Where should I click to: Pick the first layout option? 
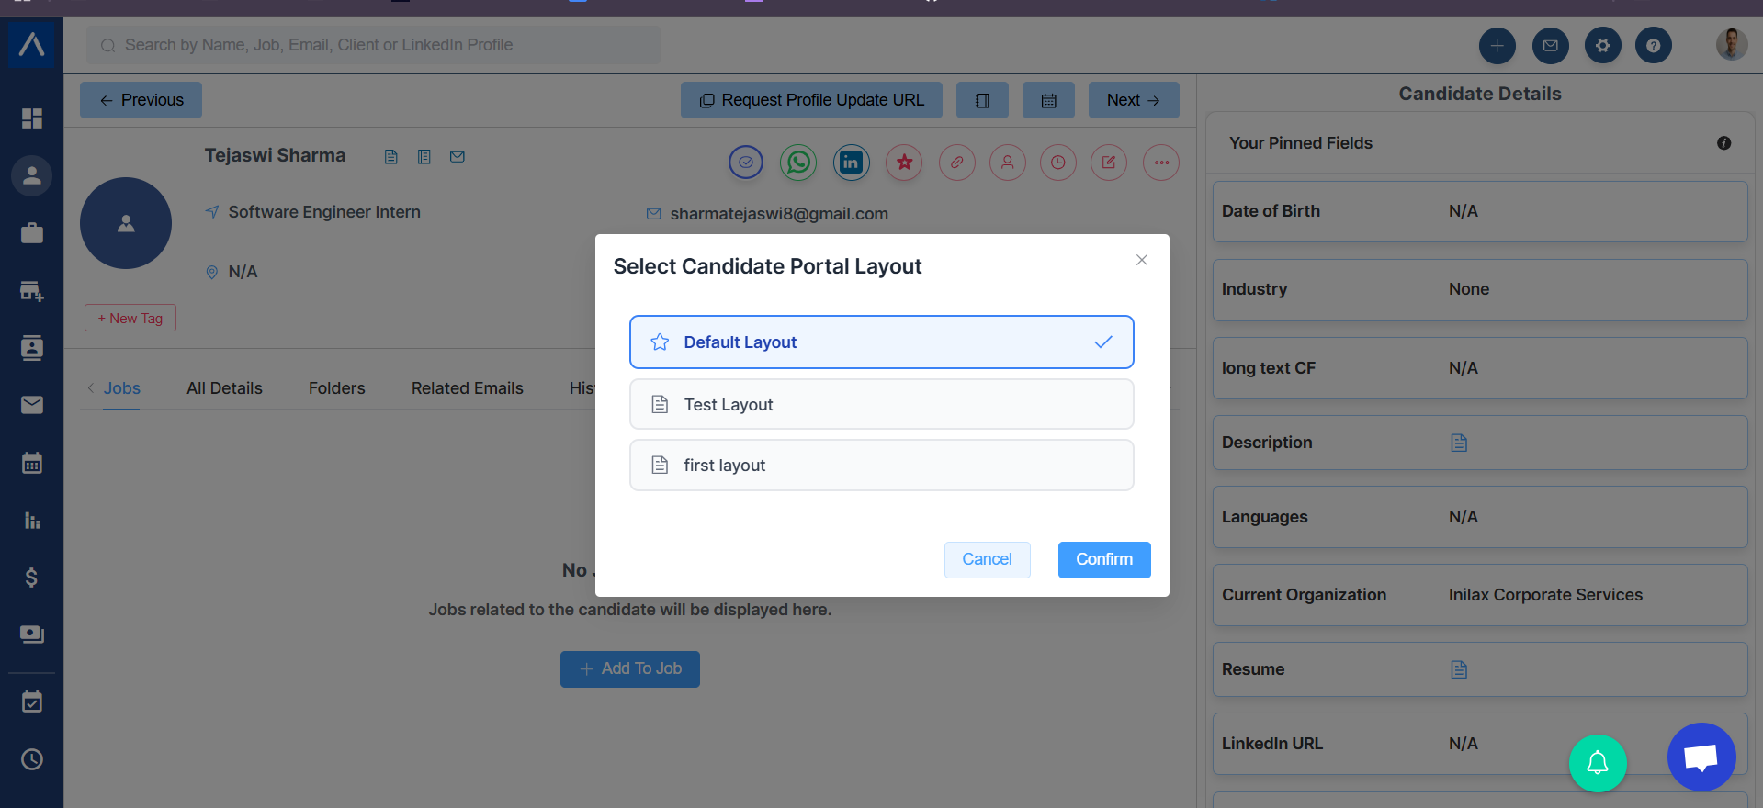pos(881,466)
